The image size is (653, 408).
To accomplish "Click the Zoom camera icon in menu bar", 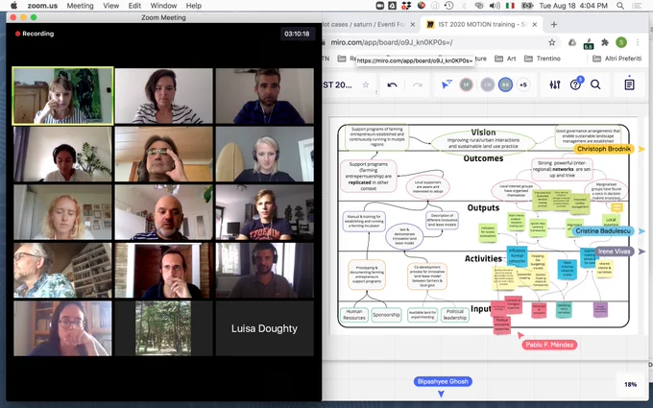I will coord(380,6).
